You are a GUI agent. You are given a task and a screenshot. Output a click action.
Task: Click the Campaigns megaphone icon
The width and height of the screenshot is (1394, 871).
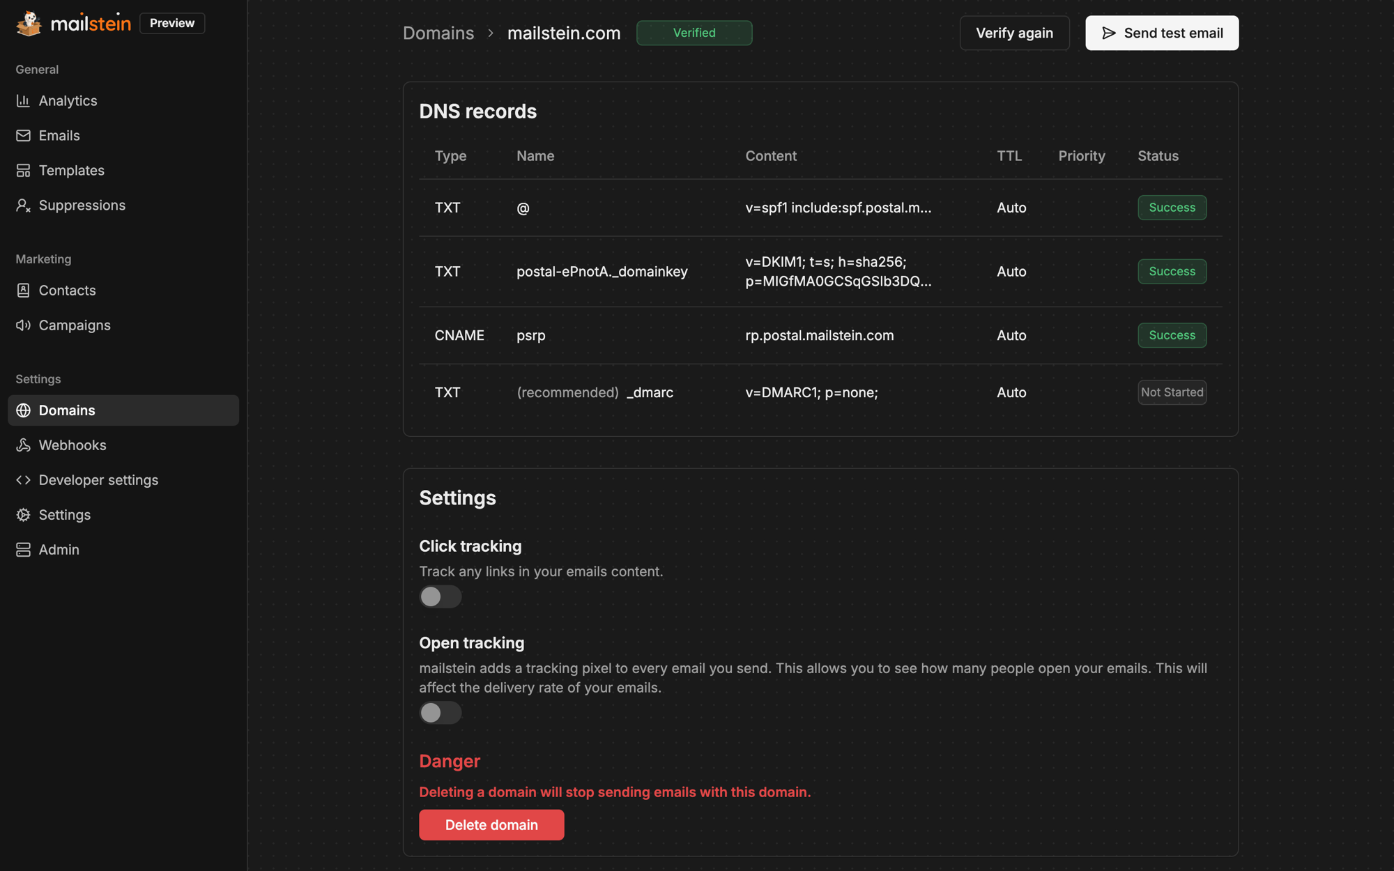click(x=23, y=325)
